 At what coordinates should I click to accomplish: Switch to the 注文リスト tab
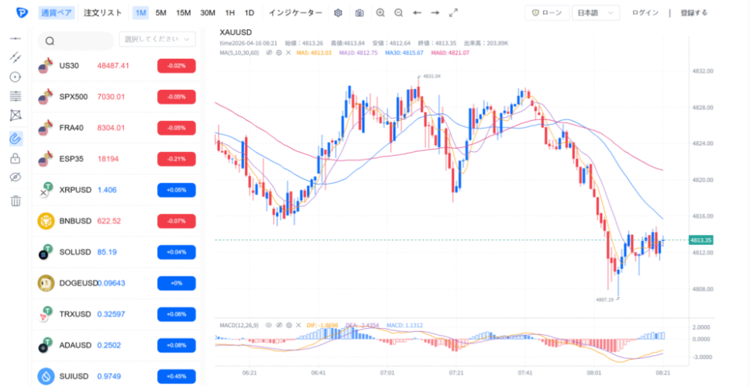(103, 13)
